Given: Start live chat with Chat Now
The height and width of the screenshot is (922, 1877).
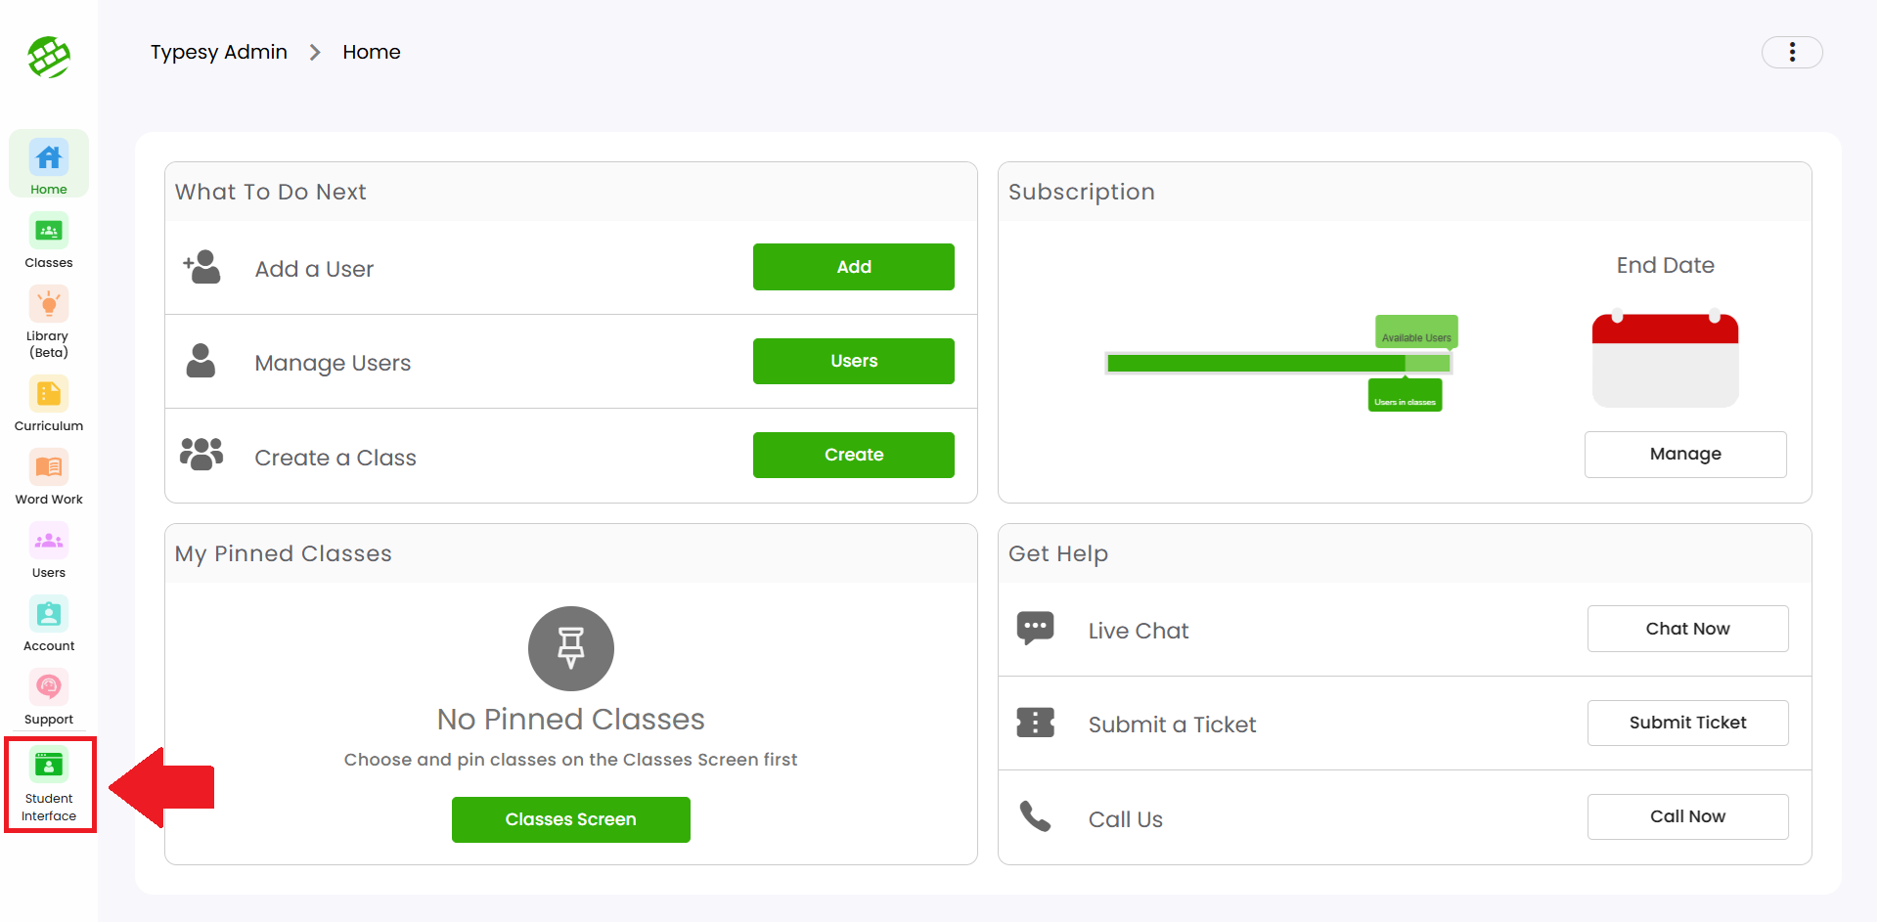Looking at the screenshot, I should tap(1687, 629).
